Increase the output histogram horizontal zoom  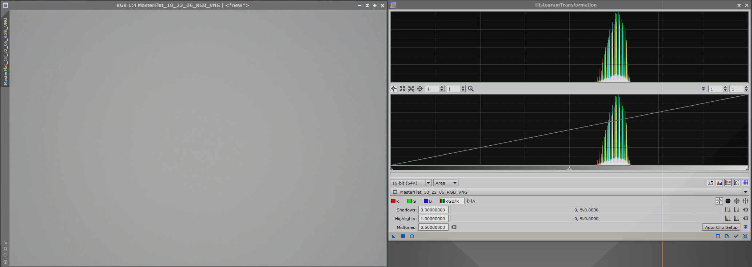(725, 87)
